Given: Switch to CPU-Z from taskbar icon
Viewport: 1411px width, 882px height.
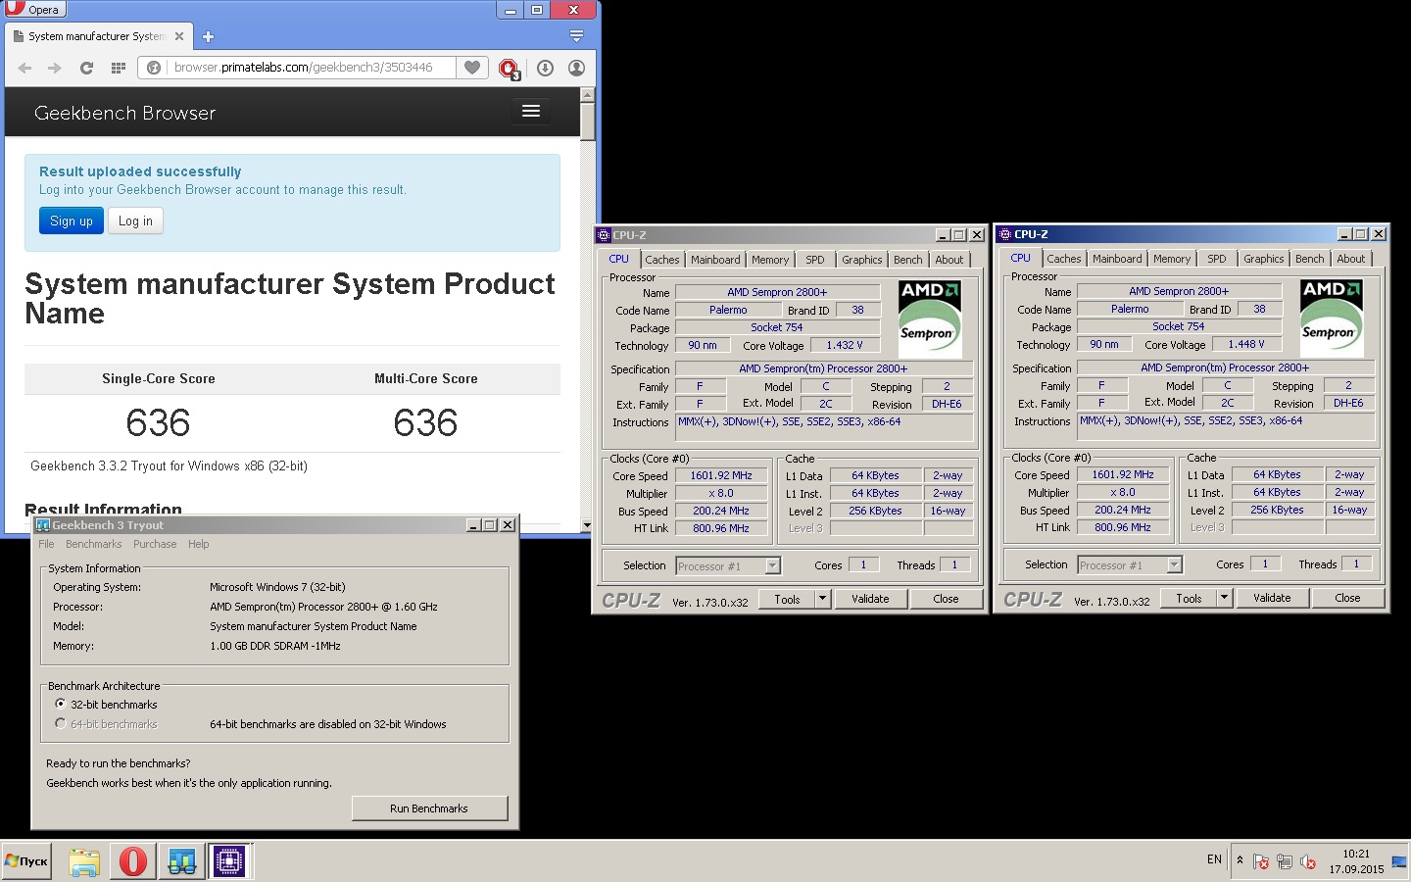Looking at the screenshot, I should [229, 861].
